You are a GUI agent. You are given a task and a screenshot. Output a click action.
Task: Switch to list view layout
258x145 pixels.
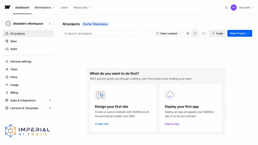click(195, 33)
